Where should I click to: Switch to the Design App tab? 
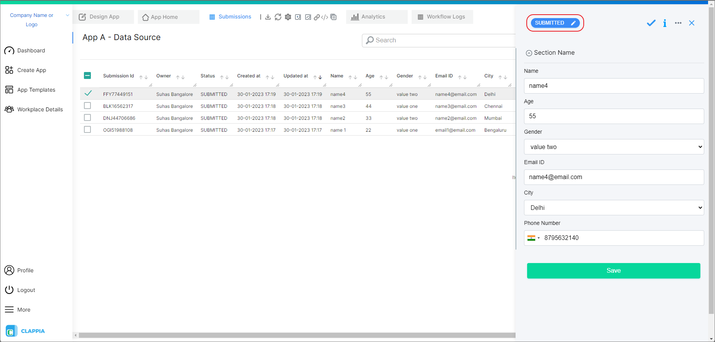[103, 17]
